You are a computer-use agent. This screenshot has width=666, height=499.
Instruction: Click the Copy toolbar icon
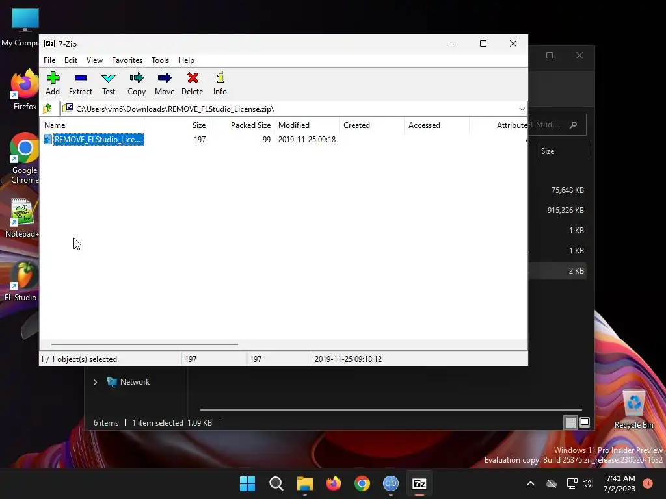137,83
